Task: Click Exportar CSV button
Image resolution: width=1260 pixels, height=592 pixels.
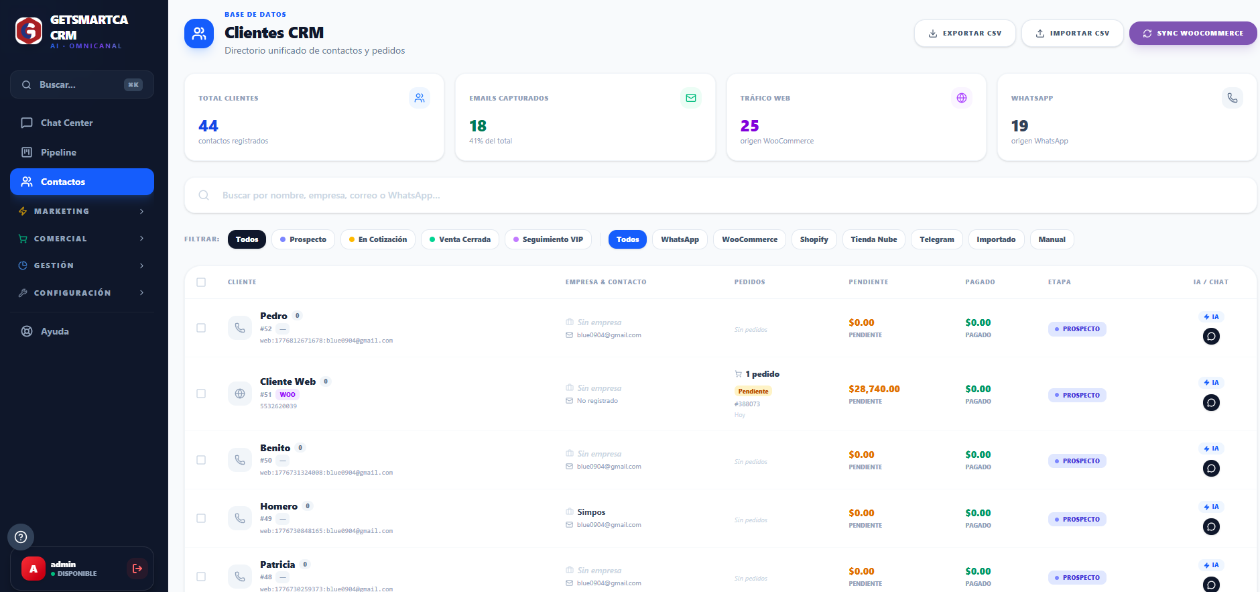Action: point(965,33)
